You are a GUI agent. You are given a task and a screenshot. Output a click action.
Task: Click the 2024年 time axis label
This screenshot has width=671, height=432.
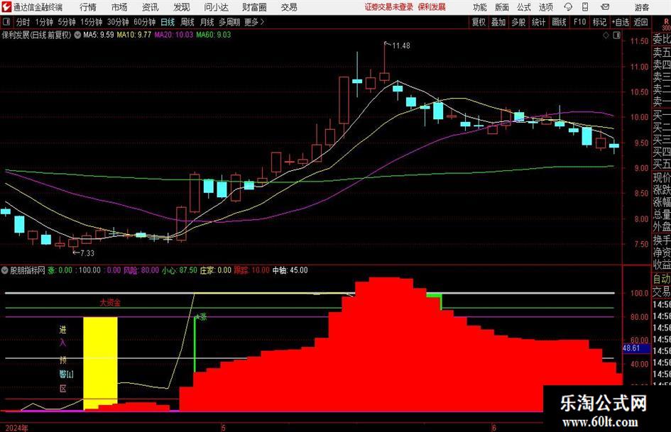pyautogui.click(x=17, y=428)
